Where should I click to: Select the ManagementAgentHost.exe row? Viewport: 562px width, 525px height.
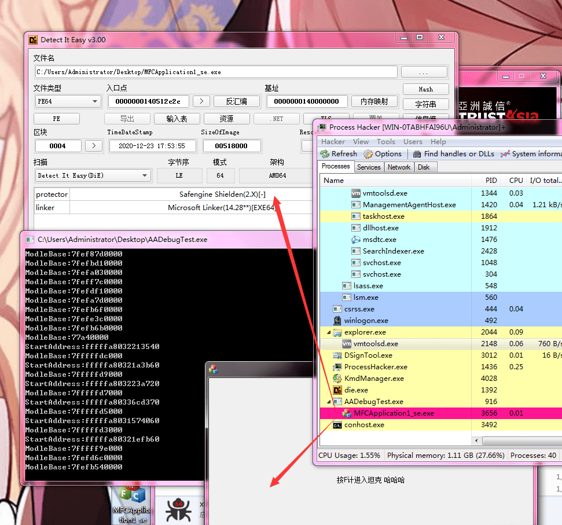tap(441, 205)
